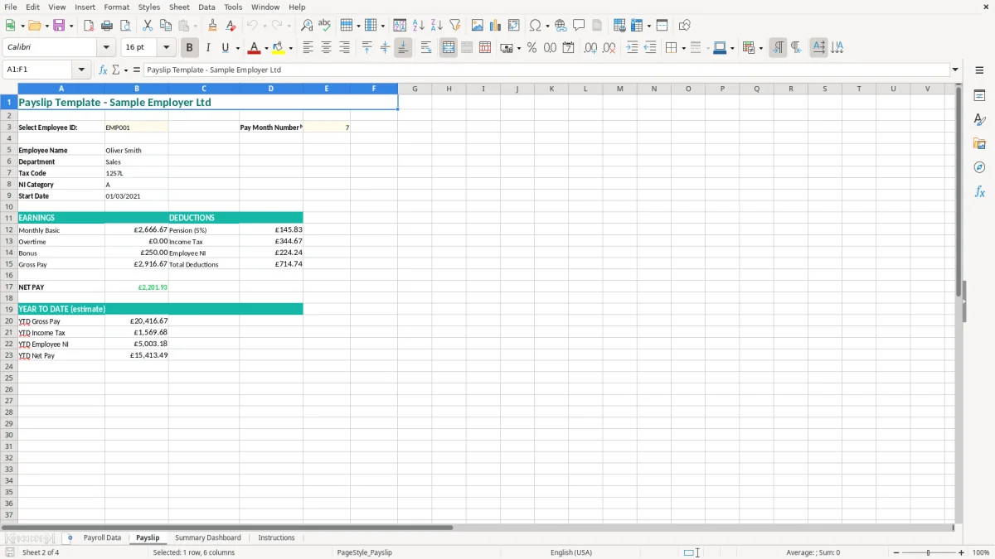This screenshot has height=559, width=995.
Task: Toggle Left-To-Right text direction
Action: coord(778,48)
